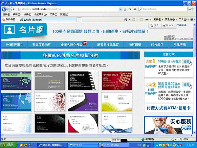
Task: Click 查看 button for 方案2 付費彩色名片
Action: point(186,85)
